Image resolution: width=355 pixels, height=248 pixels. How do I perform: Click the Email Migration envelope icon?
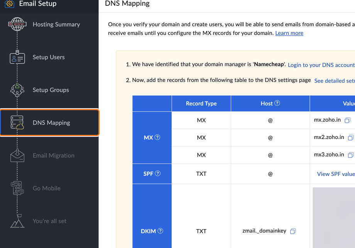17,156
